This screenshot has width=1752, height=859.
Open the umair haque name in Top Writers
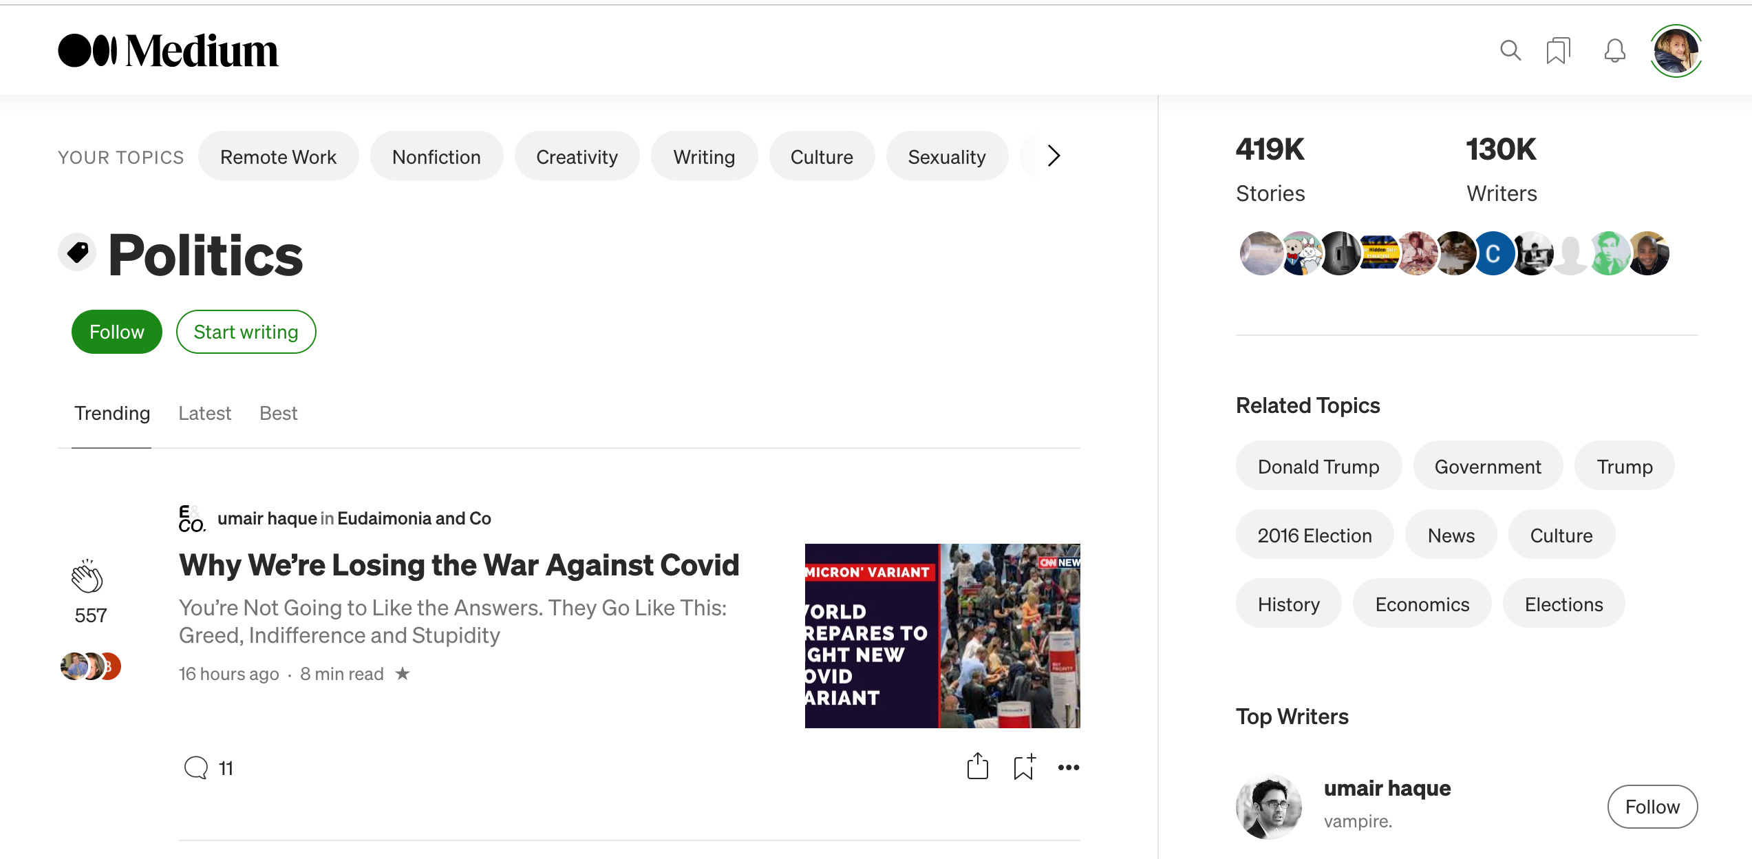tap(1387, 787)
